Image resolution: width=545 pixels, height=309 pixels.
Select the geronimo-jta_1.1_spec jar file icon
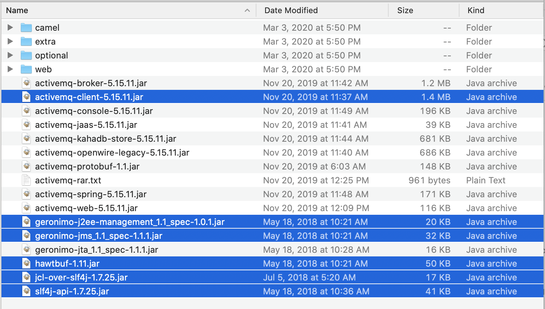click(26, 249)
